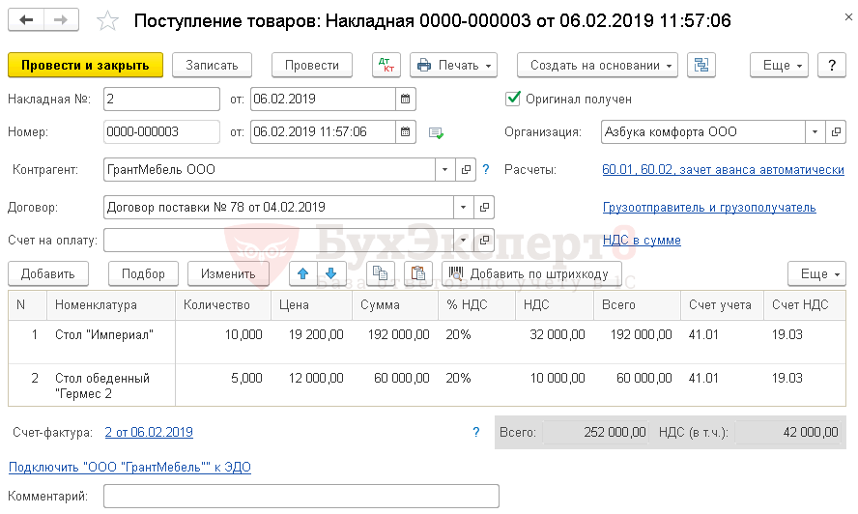858x514 pixels.
Task: Move table row up with blue arrow
Action: [303, 273]
